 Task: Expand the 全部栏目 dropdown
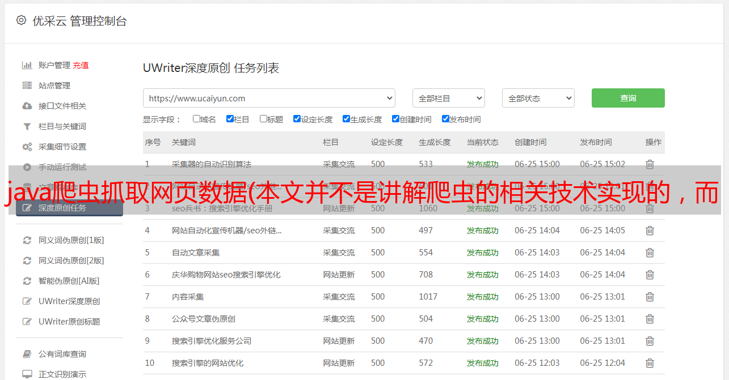tap(448, 98)
